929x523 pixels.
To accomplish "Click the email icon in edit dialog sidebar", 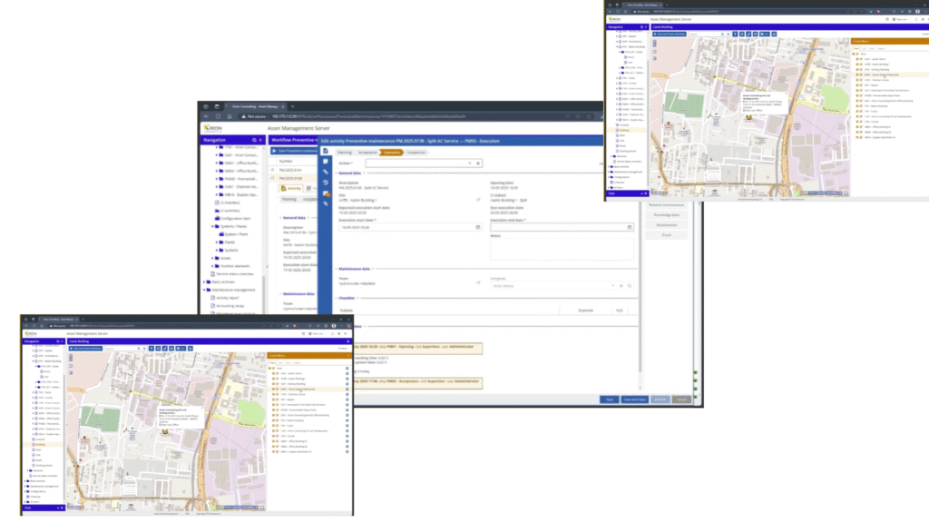I will point(325,193).
